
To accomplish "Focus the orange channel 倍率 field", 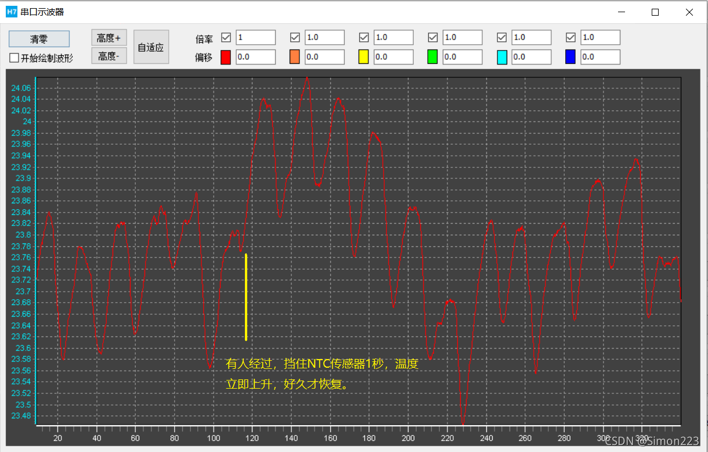I will coord(324,37).
